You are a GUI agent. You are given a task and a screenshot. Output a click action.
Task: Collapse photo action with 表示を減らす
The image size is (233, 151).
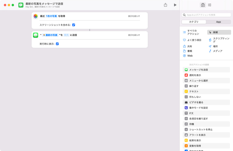[134, 16]
